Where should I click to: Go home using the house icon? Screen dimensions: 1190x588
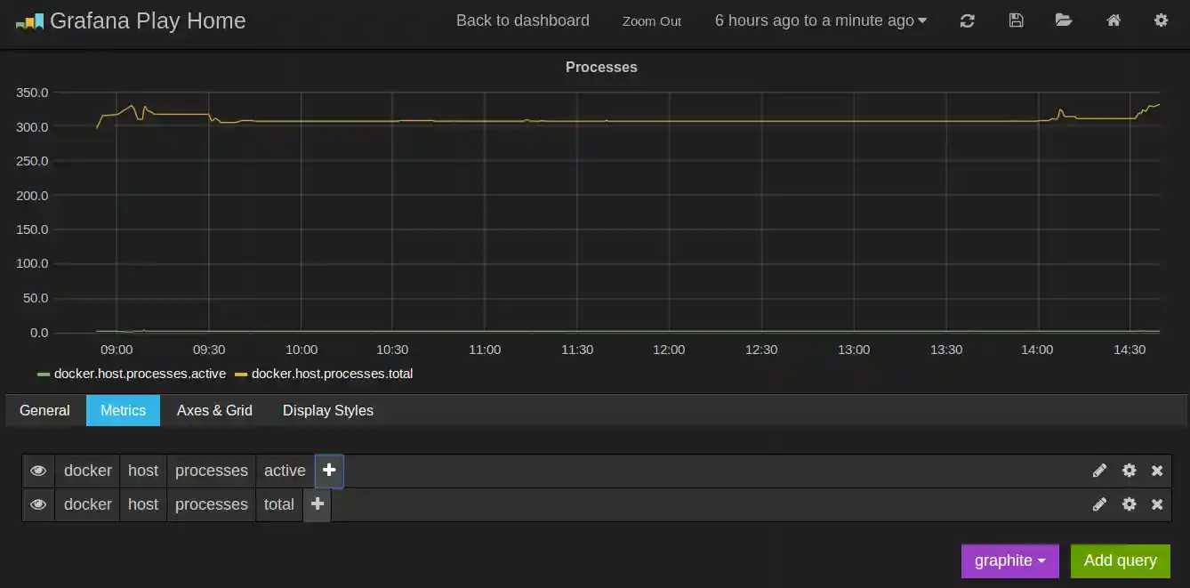coord(1114,20)
